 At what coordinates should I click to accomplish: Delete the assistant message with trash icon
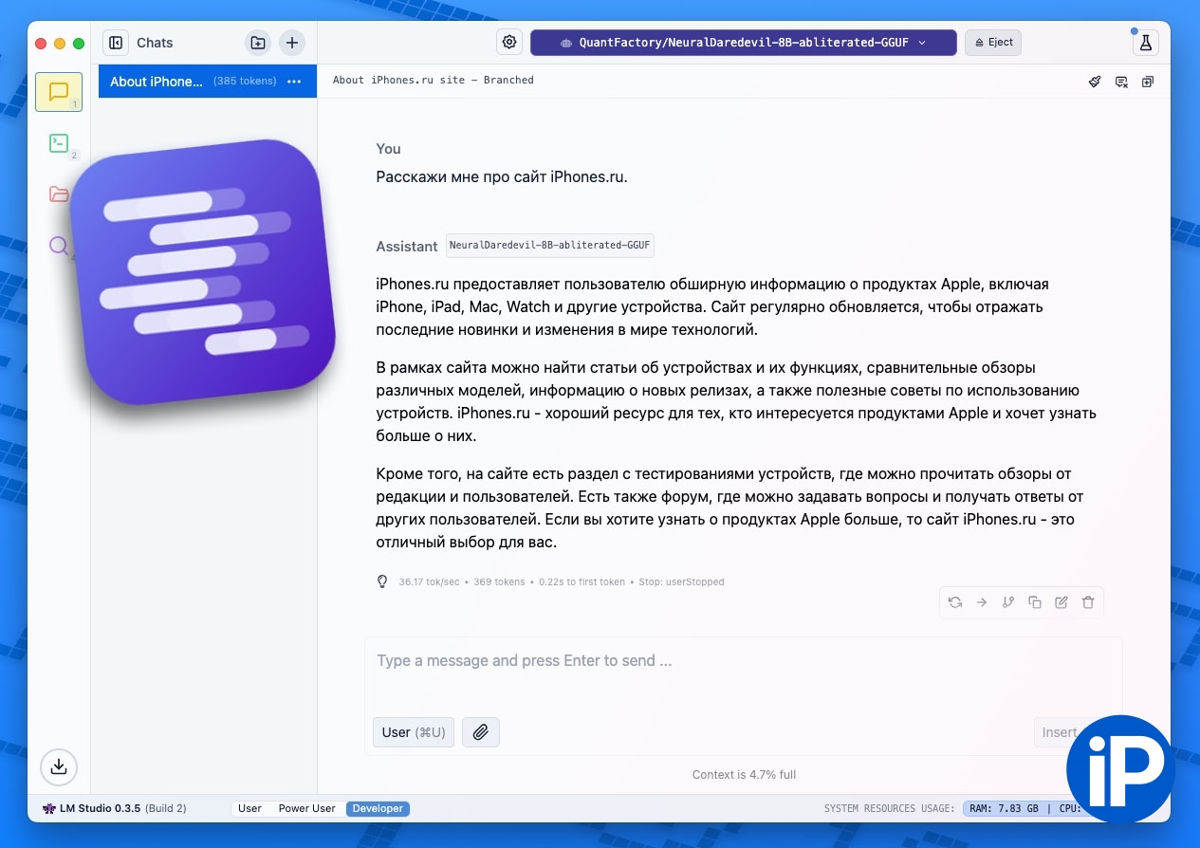1088,602
